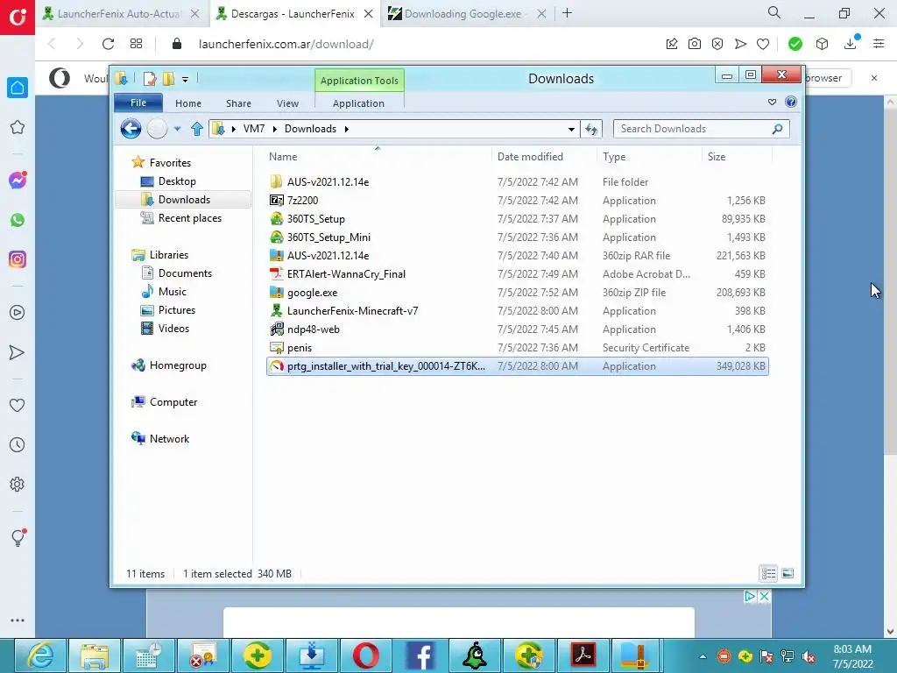Expand VM7 breadcrumb arrow
The image size is (897, 673).
(x=274, y=129)
